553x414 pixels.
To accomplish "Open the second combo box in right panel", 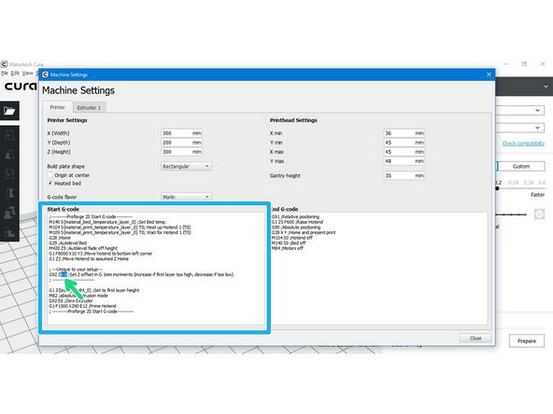I will (520, 128).
